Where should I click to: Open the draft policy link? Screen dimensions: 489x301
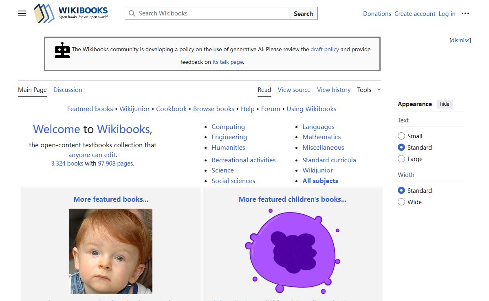325,50
